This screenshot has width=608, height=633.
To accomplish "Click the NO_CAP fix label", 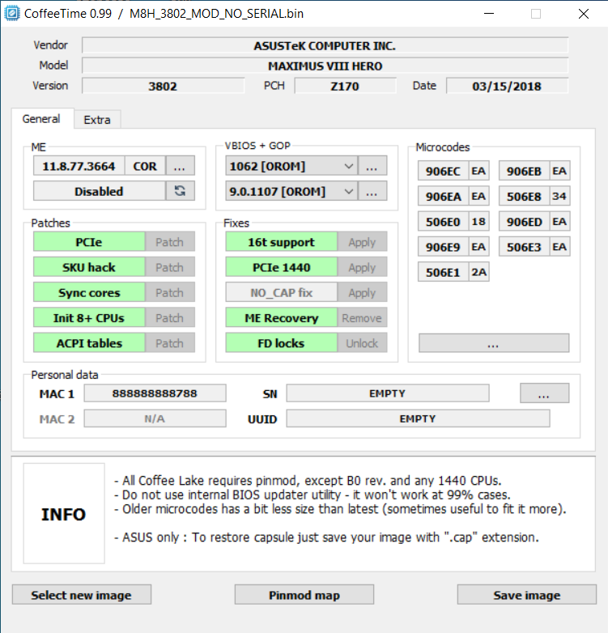I will [282, 293].
